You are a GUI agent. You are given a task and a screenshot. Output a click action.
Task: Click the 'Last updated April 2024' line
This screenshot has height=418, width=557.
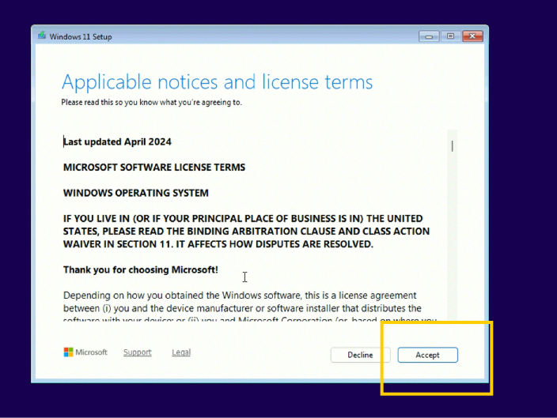pyautogui.click(x=117, y=141)
